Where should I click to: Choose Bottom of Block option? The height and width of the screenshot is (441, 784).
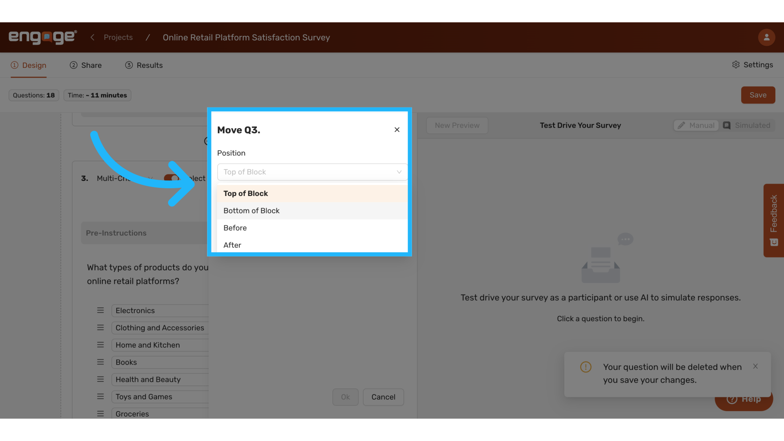coord(312,211)
